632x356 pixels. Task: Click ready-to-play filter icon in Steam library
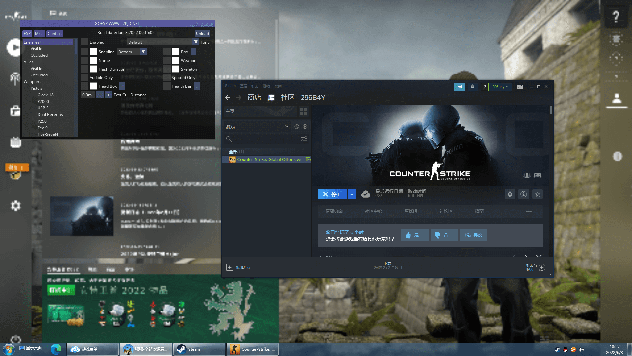[305, 127]
